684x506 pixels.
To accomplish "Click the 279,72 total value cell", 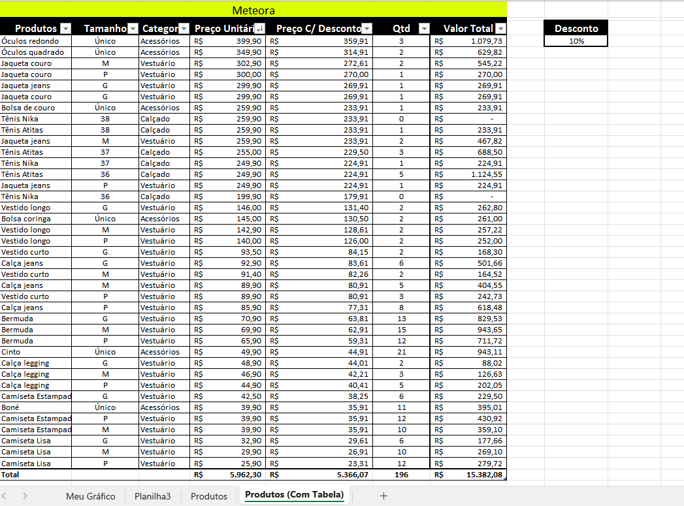I will 468,464.
